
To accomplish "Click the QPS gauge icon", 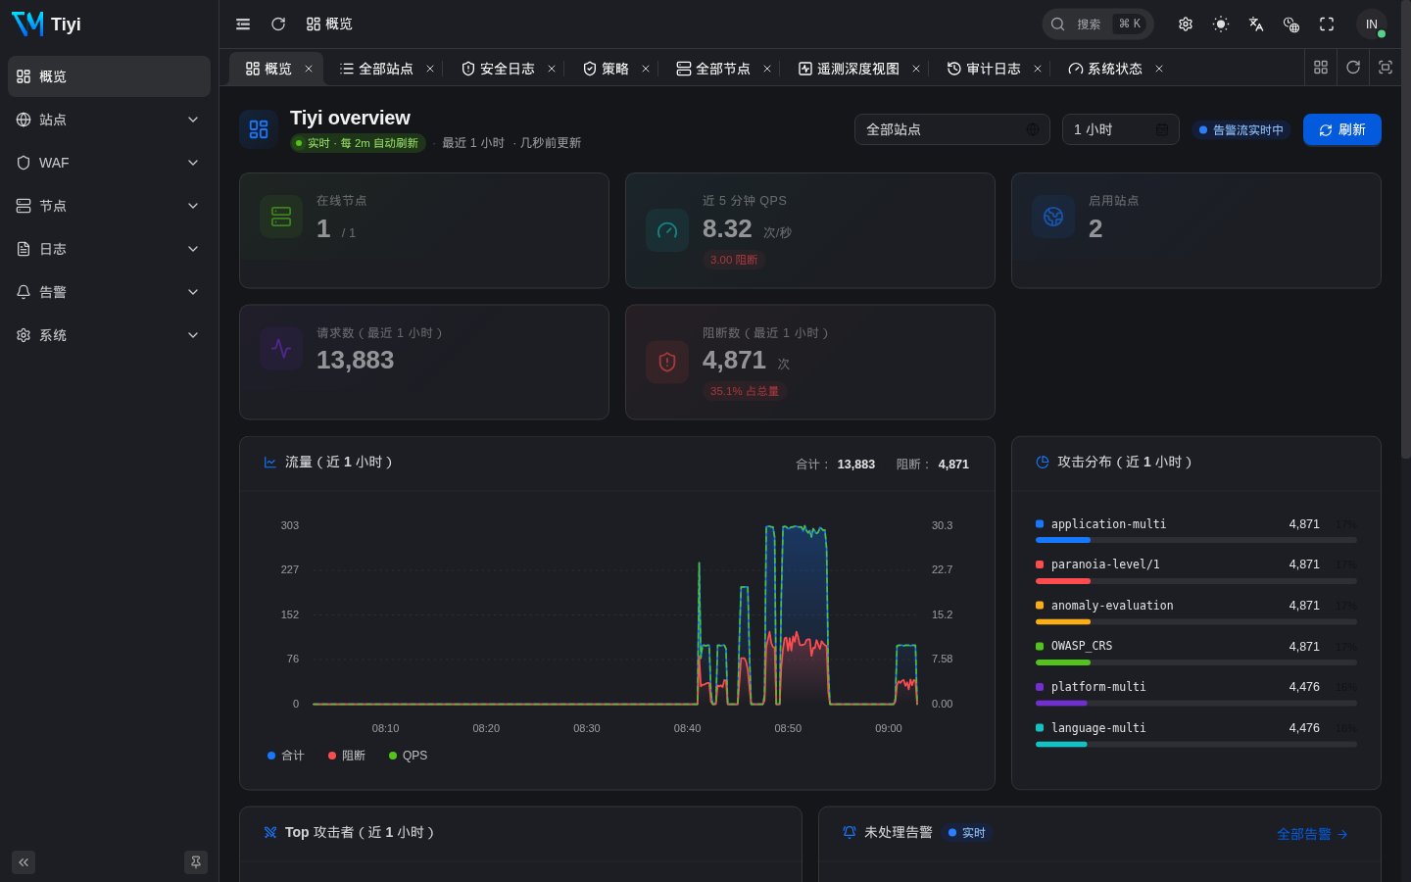I will click(667, 230).
